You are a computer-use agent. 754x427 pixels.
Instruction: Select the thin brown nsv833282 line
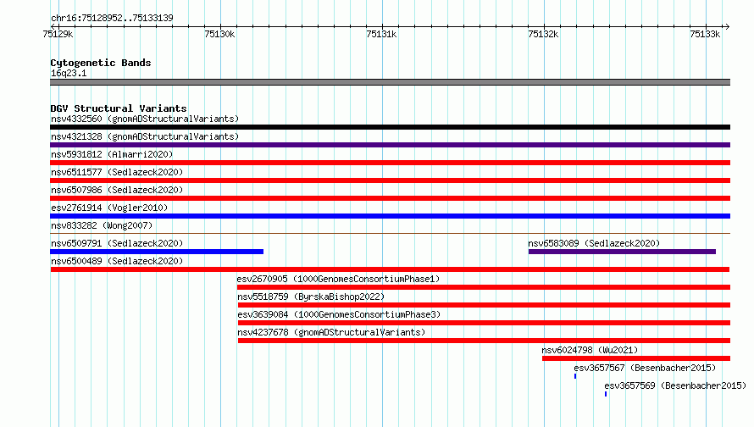[390, 234]
